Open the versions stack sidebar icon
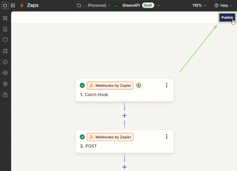The height and width of the screenshot is (171, 237). click(x=5, y=95)
